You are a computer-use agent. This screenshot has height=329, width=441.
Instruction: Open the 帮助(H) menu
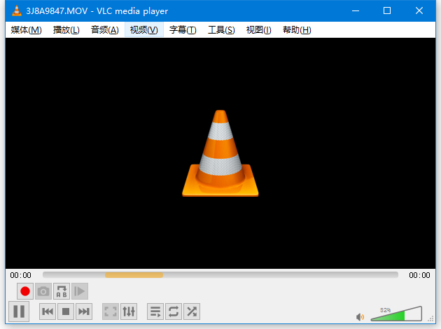click(297, 30)
